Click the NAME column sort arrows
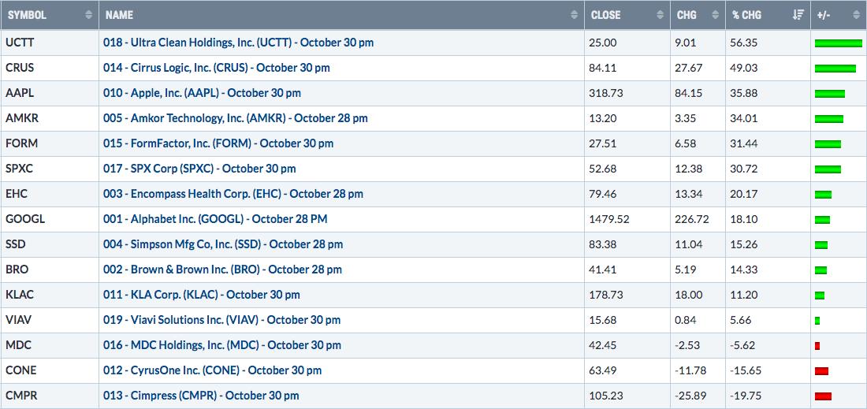The height and width of the screenshot is (409, 867). 574,16
